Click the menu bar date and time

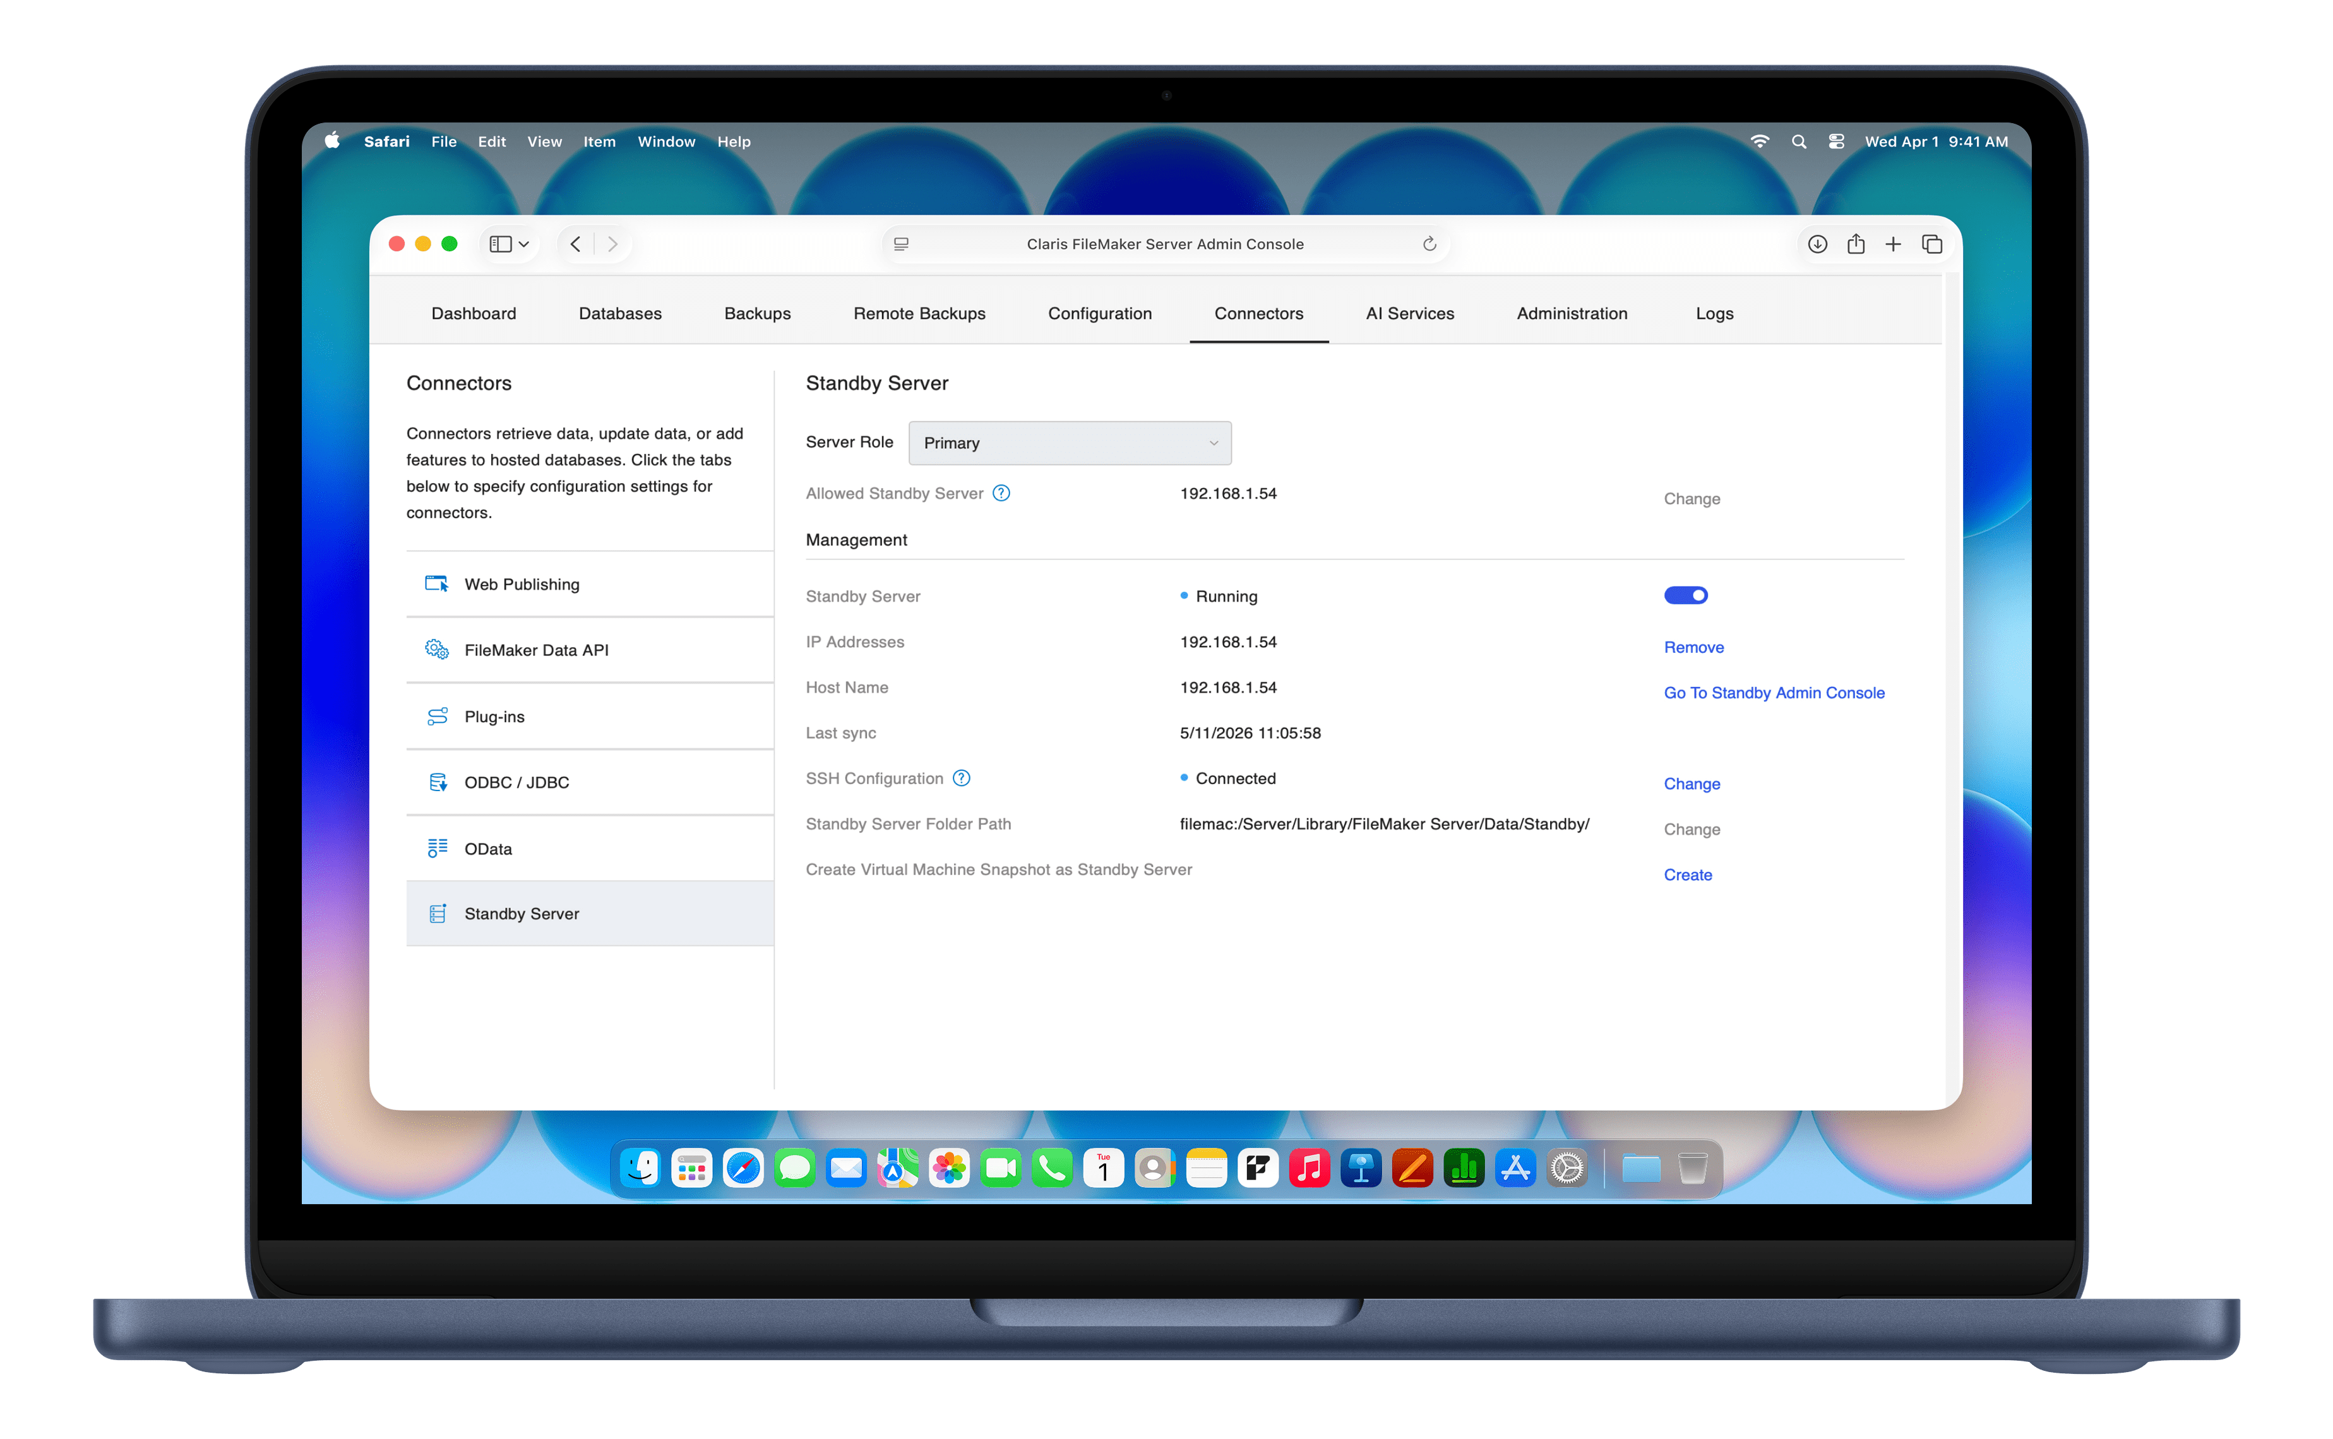click(1935, 141)
